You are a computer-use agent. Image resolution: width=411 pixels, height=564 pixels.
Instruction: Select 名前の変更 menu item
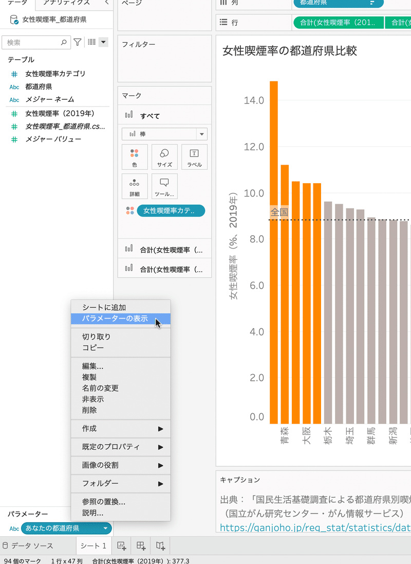coord(121,389)
